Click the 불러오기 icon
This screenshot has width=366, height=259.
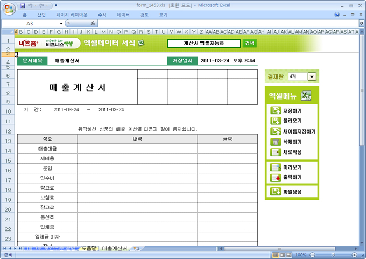(x=276, y=121)
